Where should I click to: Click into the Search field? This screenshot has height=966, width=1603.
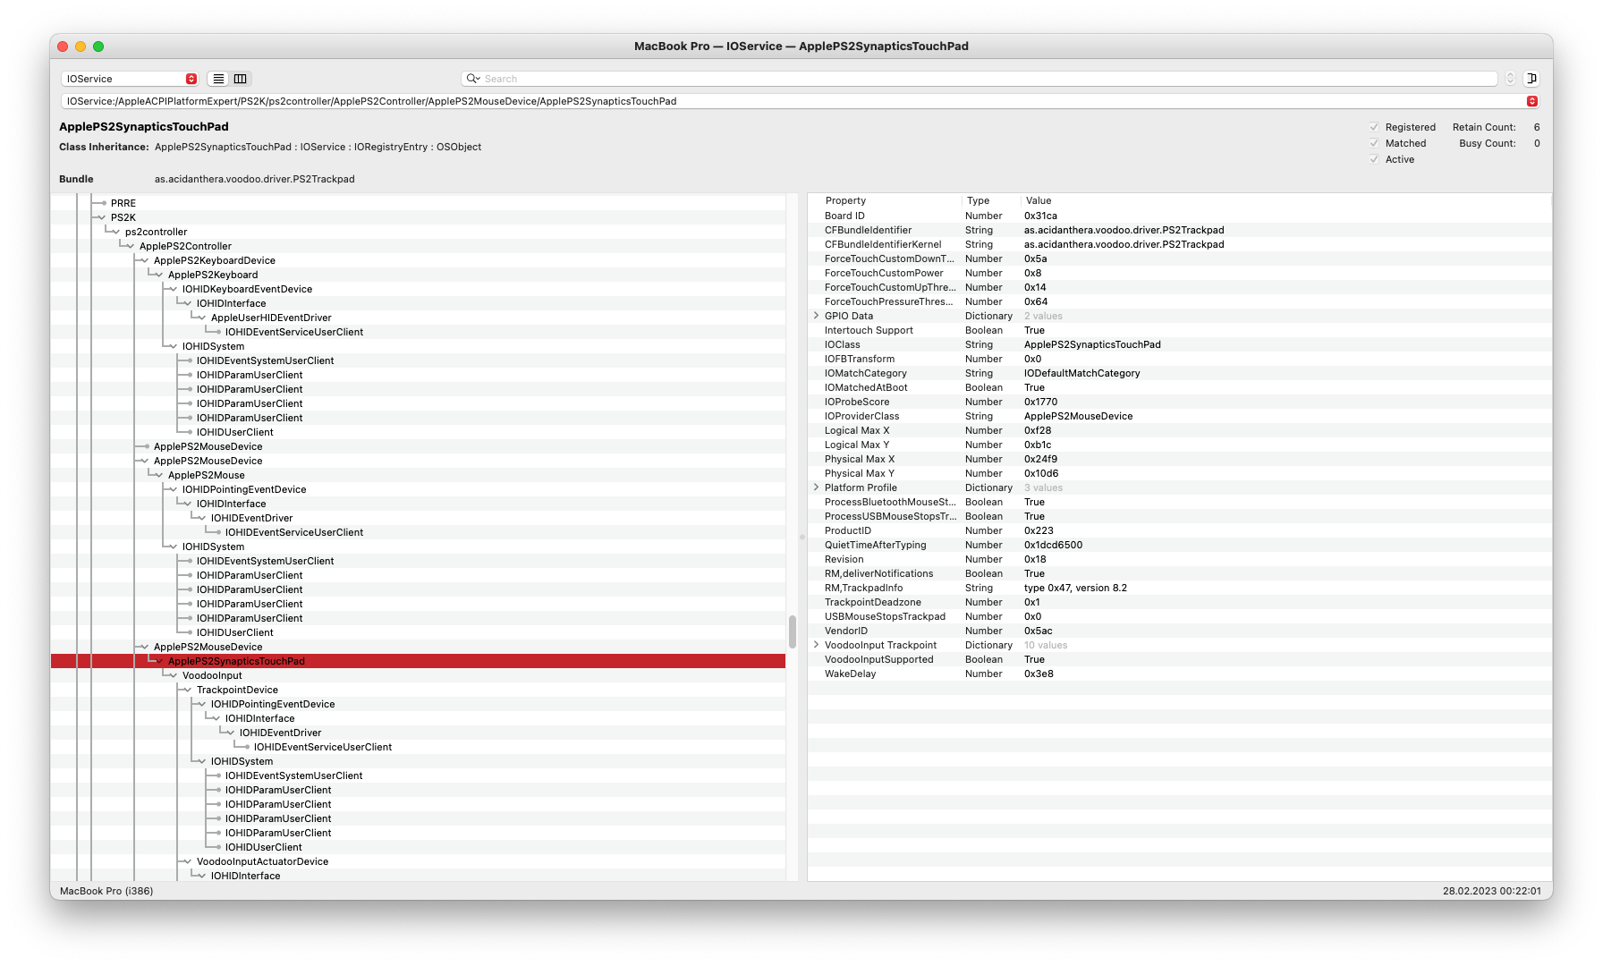tap(984, 79)
